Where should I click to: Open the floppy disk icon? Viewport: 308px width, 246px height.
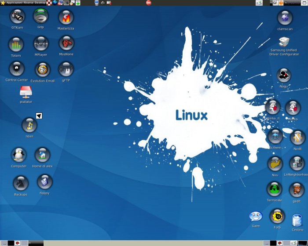click(44, 182)
